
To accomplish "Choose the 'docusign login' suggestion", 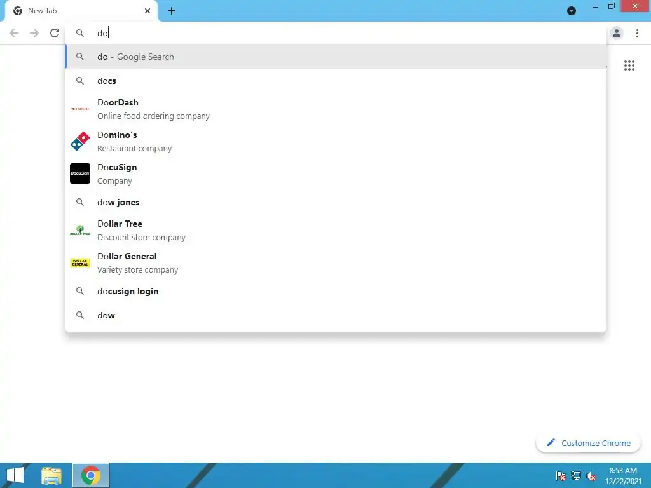I will [x=336, y=291].
